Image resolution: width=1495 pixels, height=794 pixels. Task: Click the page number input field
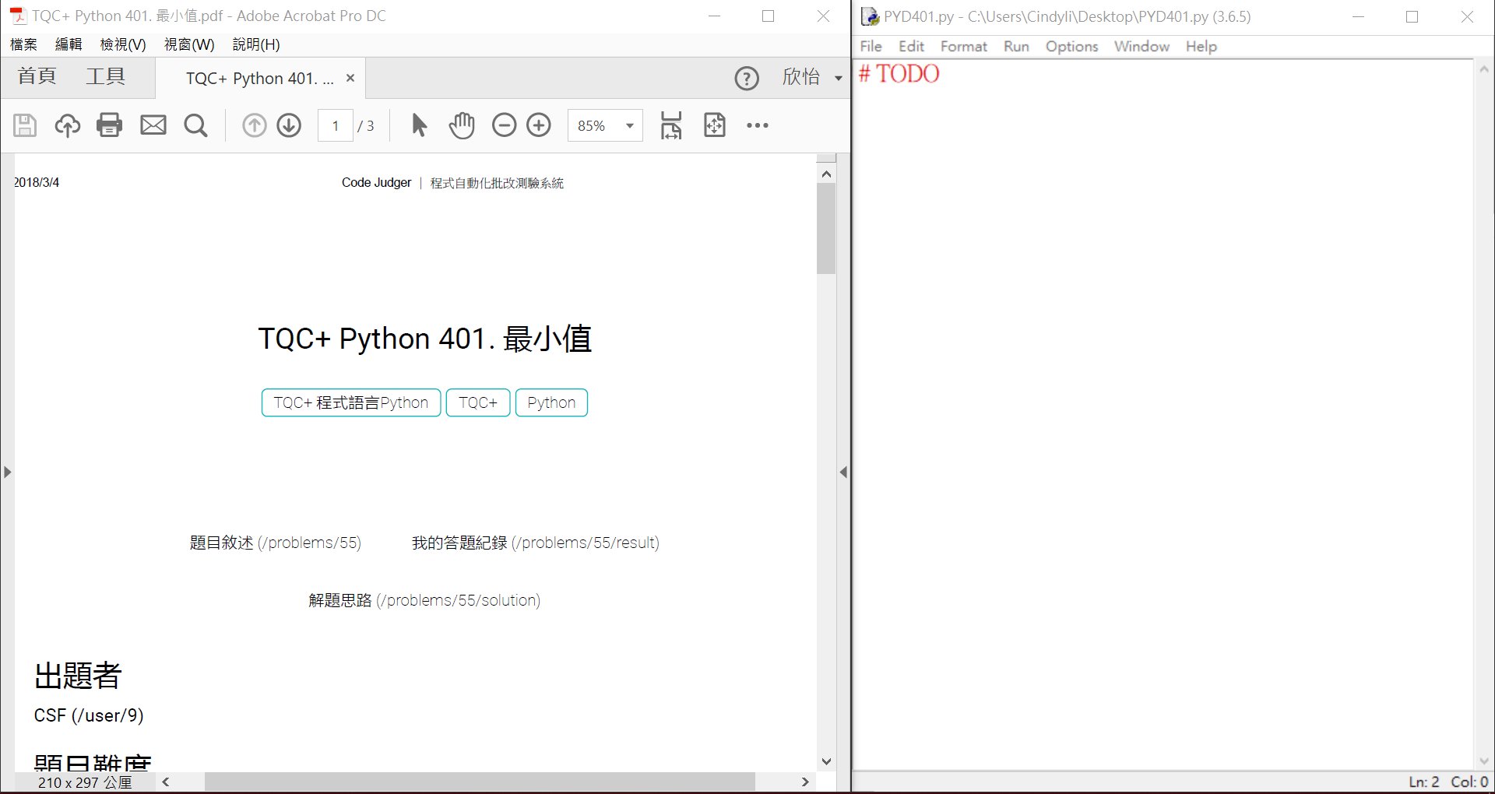pos(336,125)
